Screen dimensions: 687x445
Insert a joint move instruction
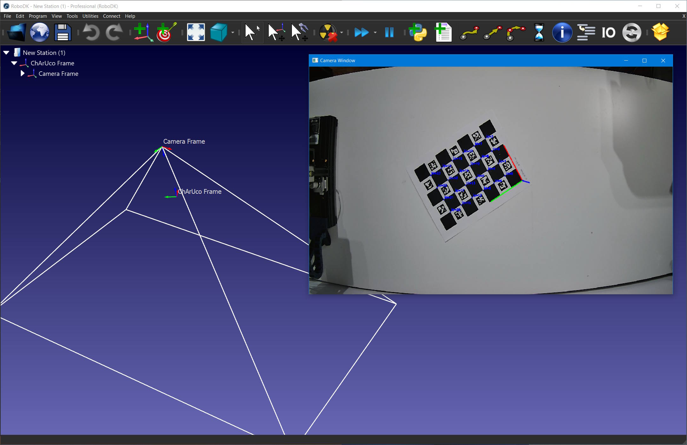pos(469,32)
